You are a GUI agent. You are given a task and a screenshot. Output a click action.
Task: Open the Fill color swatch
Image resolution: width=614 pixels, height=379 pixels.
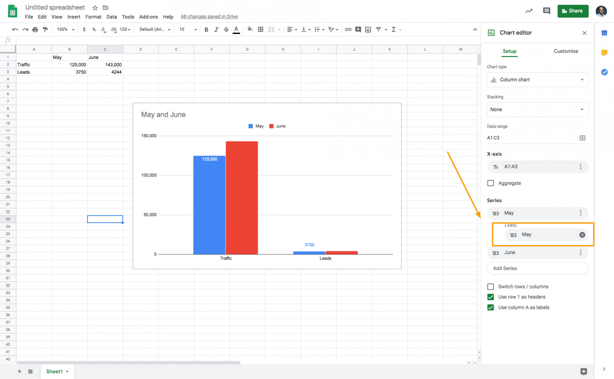(250, 29)
